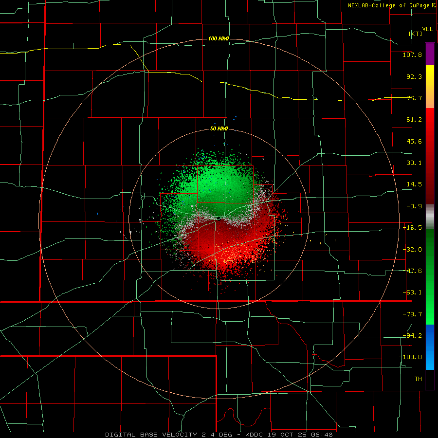Image resolution: width=438 pixels, height=438 pixels.
Task: Pick the blue segment of the velocity color bar
Action: (430, 347)
